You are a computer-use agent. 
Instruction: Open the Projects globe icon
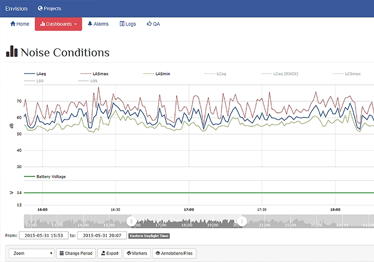pyautogui.click(x=40, y=8)
